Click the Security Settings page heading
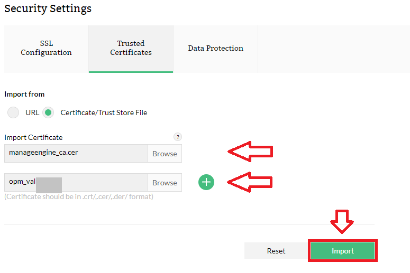The width and height of the screenshot is (410, 273). coord(48,9)
